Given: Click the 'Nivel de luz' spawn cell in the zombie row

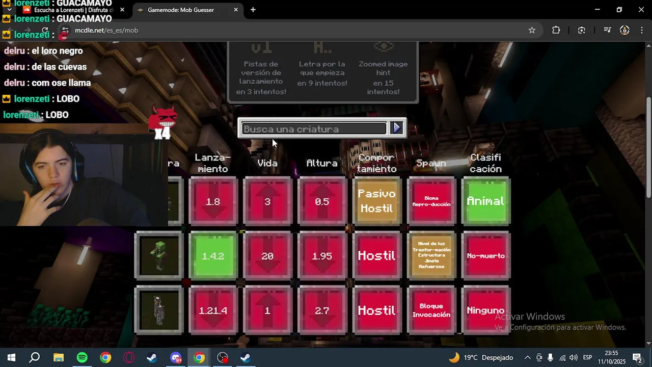Looking at the screenshot, I should coord(431,256).
